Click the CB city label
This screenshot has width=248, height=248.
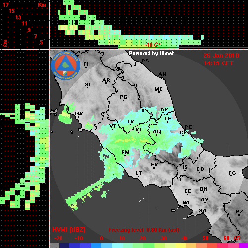(x=200, y=169)
